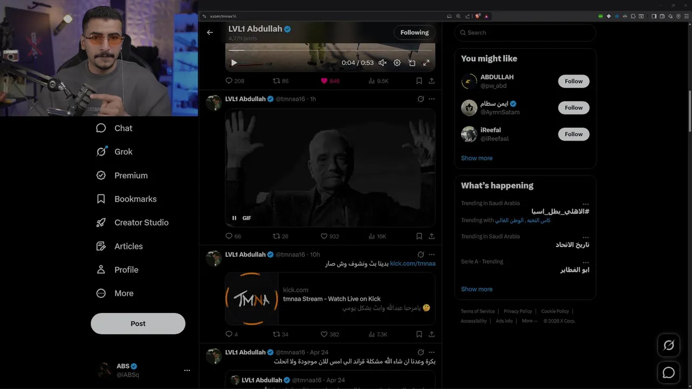Open the Terms of Service link

point(477,311)
